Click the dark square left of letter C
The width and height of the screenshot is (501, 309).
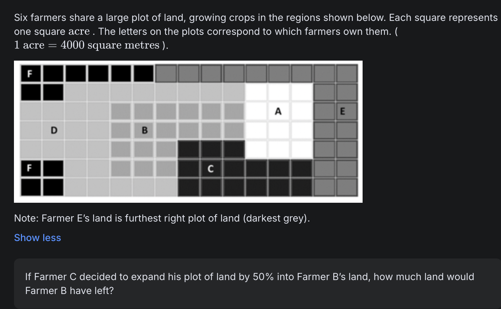(188, 169)
